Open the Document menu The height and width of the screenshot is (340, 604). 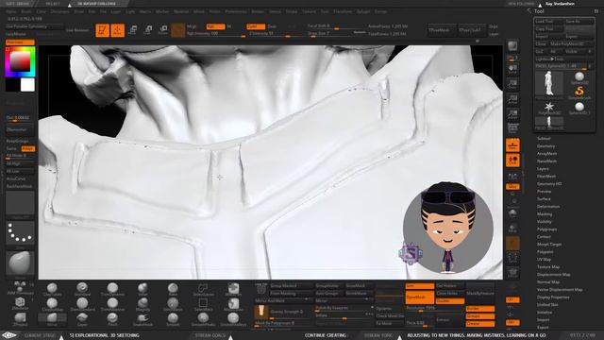click(x=60, y=11)
